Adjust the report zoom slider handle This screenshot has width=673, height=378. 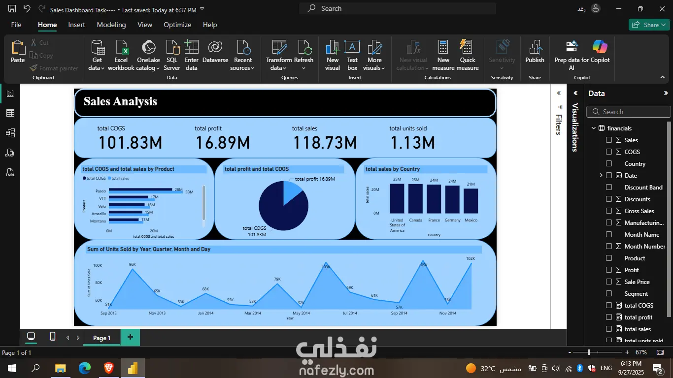[x=588, y=352]
